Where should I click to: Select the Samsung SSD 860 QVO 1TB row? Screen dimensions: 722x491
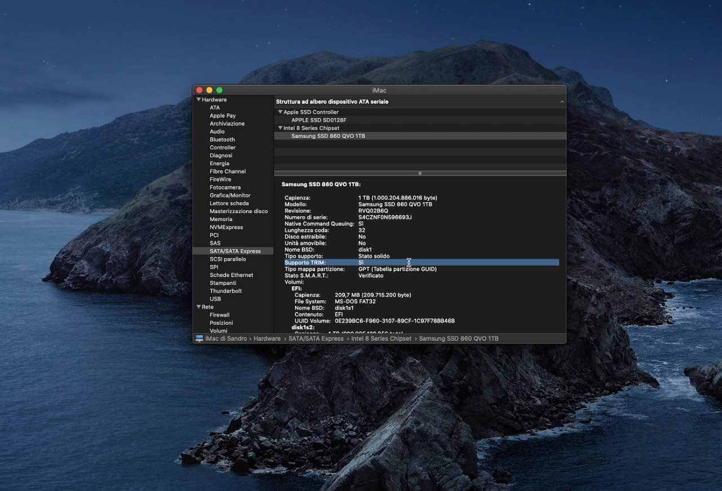(x=420, y=136)
